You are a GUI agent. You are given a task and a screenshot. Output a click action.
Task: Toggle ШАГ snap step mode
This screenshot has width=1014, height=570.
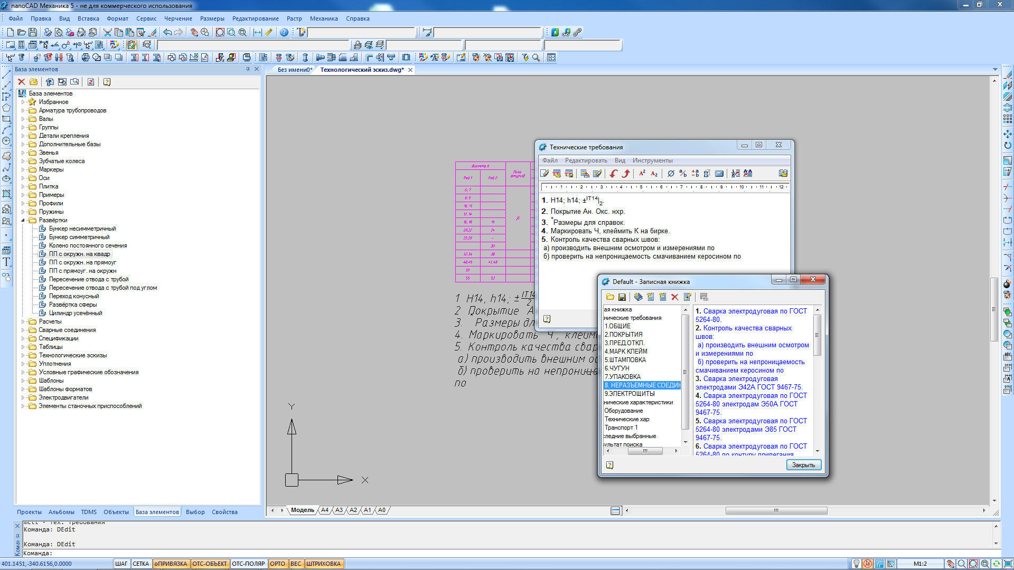point(121,564)
